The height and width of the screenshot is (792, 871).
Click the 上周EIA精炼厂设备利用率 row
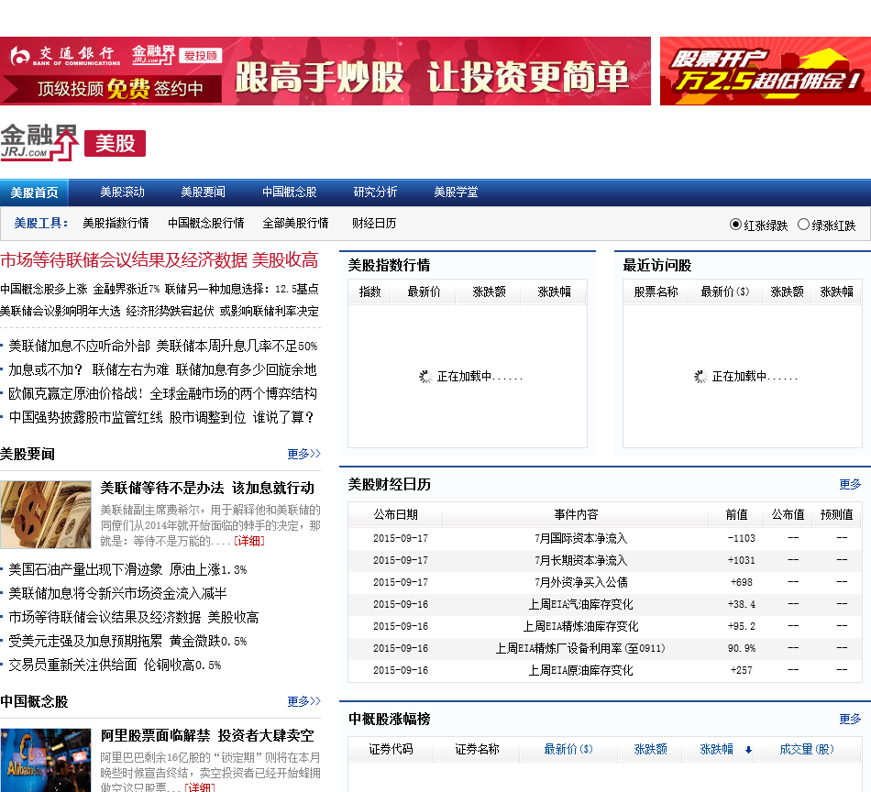604,648
